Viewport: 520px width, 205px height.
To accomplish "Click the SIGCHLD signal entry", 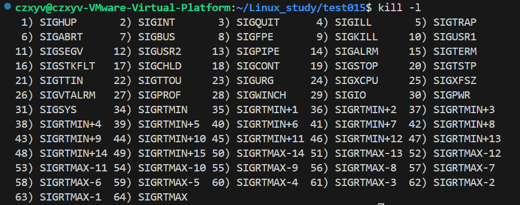I will 160,66.
